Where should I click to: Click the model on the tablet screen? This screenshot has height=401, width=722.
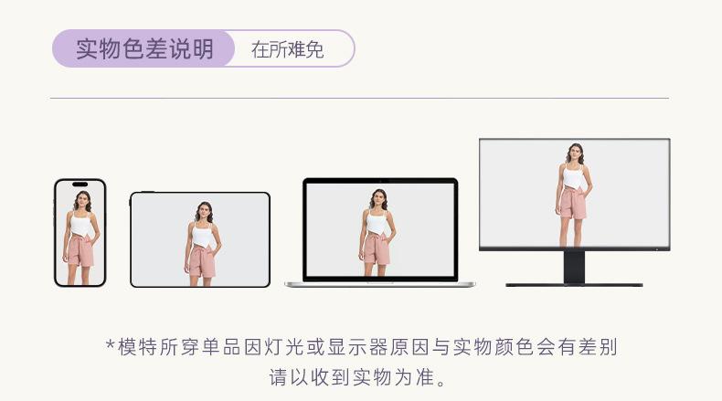[202, 244]
